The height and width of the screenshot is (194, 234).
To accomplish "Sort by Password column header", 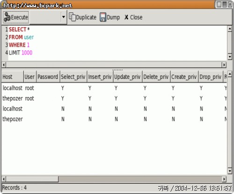I will [48, 76].
